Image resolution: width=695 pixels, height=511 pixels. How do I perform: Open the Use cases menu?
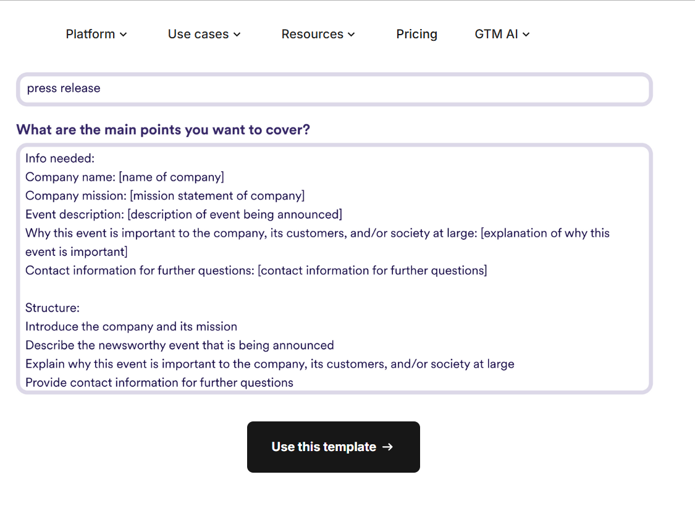click(198, 34)
